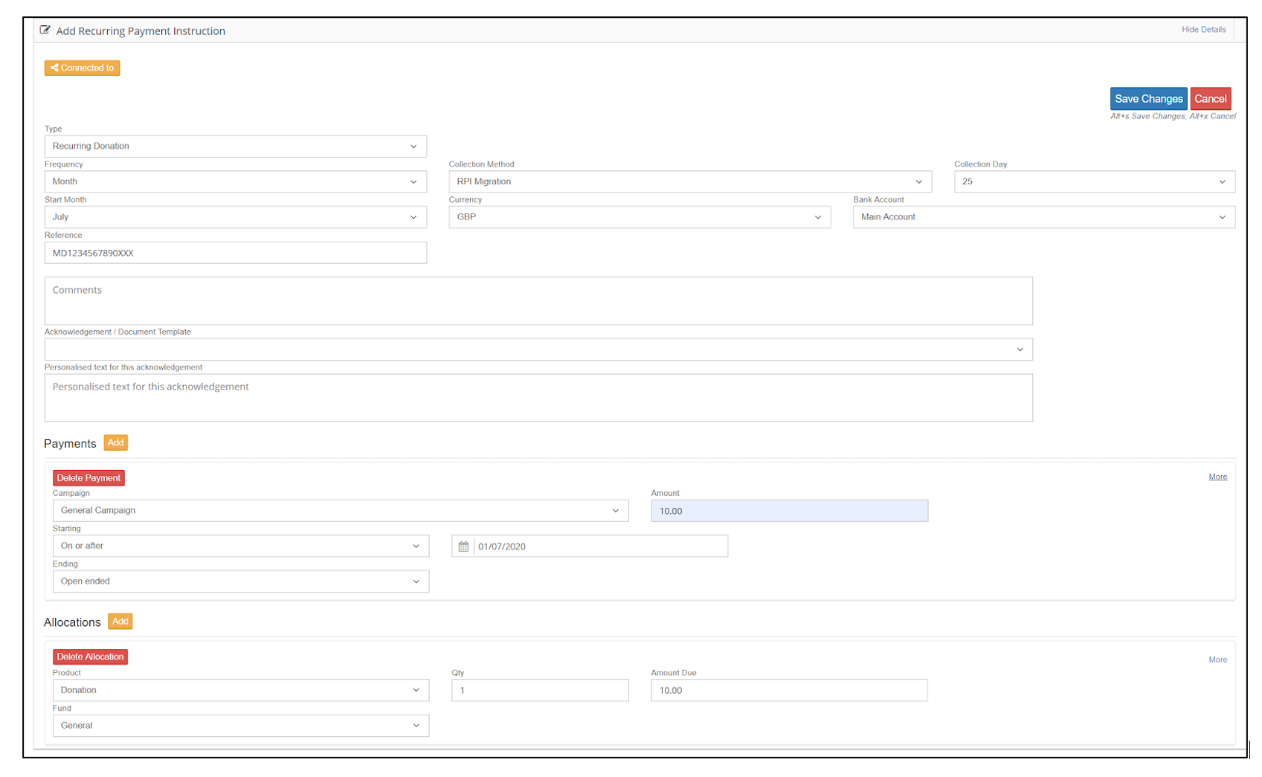Click the payment Amount field 10.00

790,511
